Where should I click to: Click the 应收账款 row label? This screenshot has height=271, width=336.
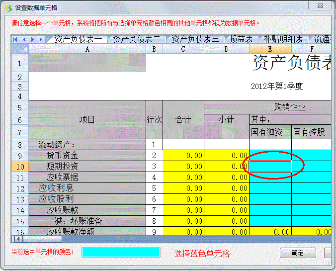(87, 210)
